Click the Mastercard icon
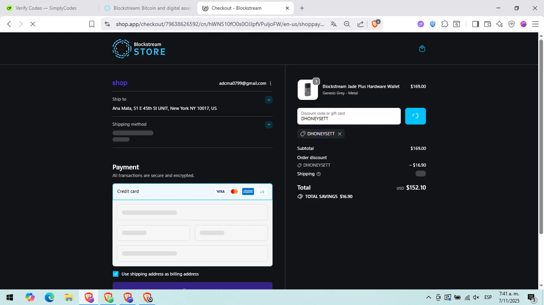The width and height of the screenshot is (544, 305). 234,192
